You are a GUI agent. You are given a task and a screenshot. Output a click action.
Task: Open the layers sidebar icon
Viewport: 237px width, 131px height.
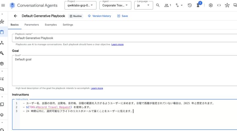point(2,115)
